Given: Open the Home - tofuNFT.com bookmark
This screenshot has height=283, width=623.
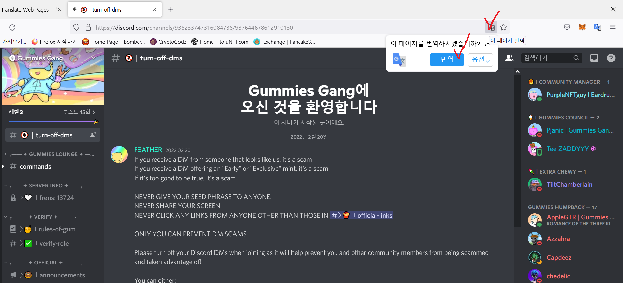Looking at the screenshot, I should [x=220, y=42].
